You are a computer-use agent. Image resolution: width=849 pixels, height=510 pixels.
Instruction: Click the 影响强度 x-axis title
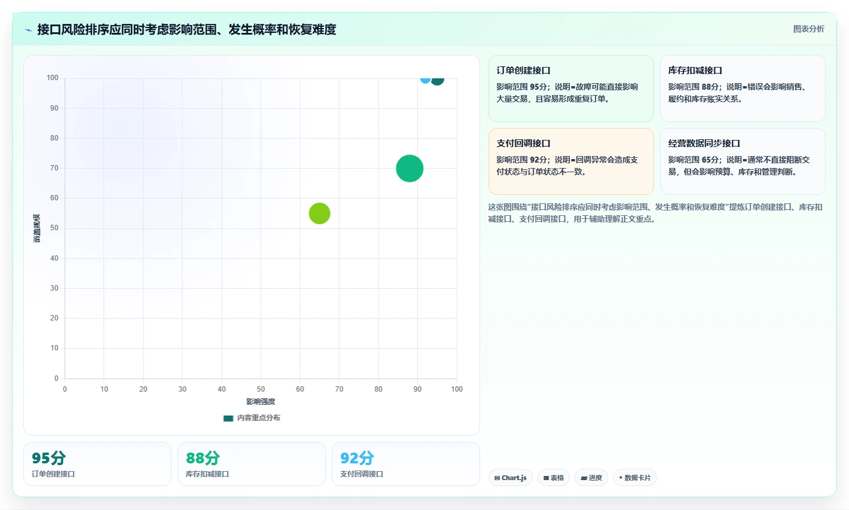[261, 402]
